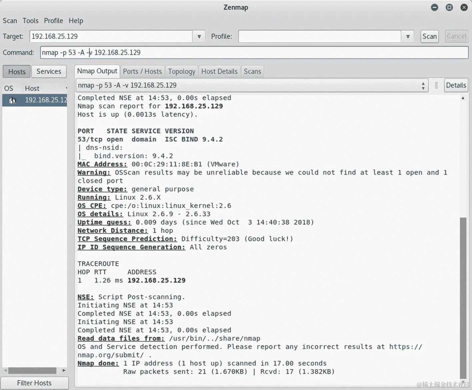Expand the Profile dropdown arrow
The width and height of the screenshot is (472, 390).
point(408,36)
